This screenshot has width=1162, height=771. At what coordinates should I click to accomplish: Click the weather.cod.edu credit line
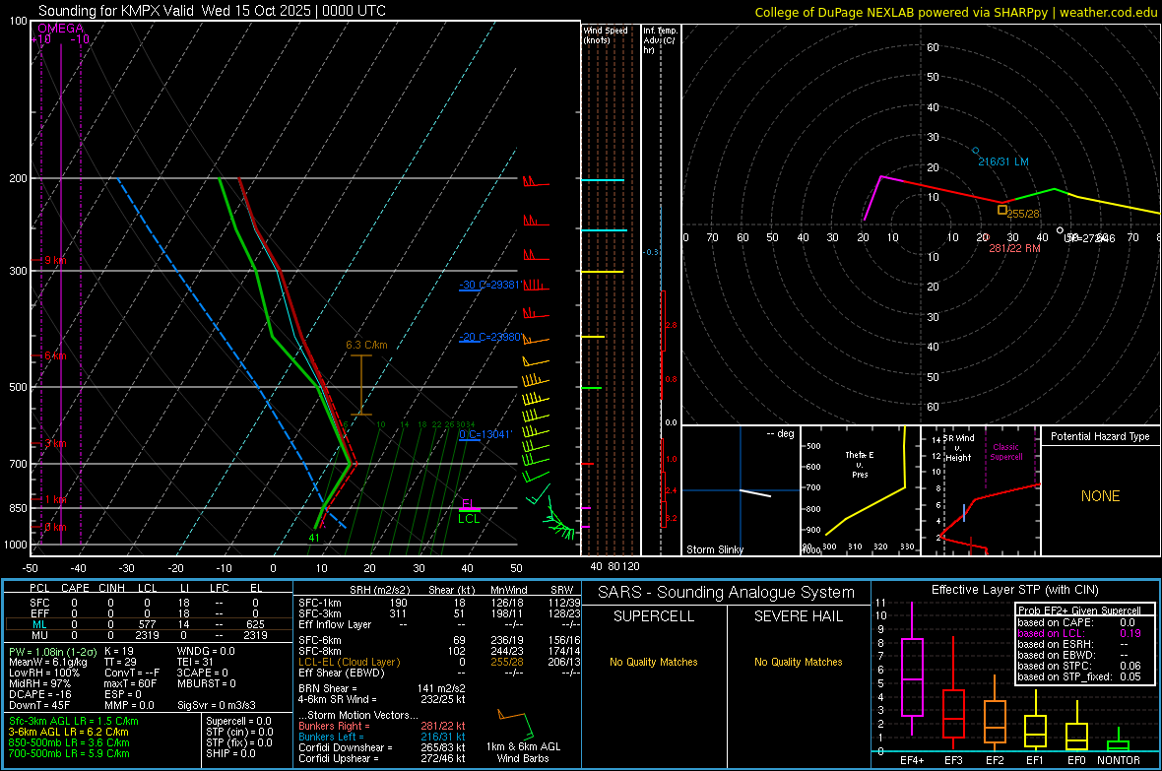(956, 12)
